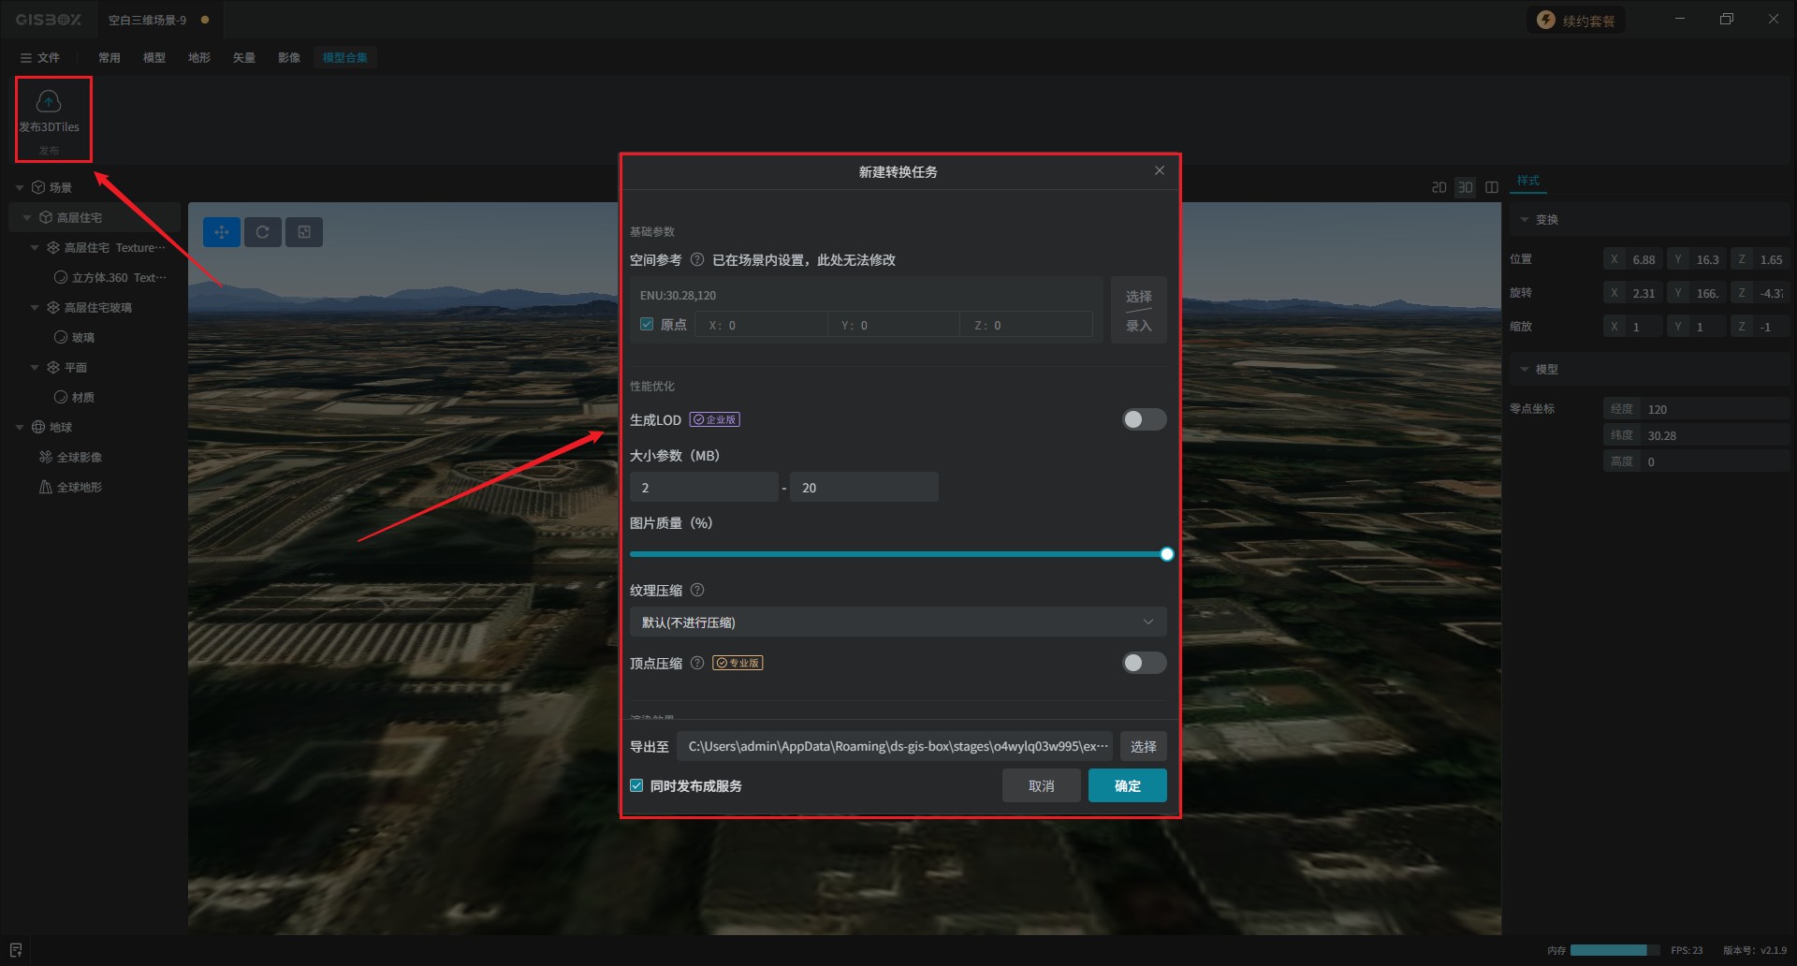The image size is (1797, 966).
Task: Select the rotate tool in viewport
Action: pyautogui.click(x=263, y=232)
